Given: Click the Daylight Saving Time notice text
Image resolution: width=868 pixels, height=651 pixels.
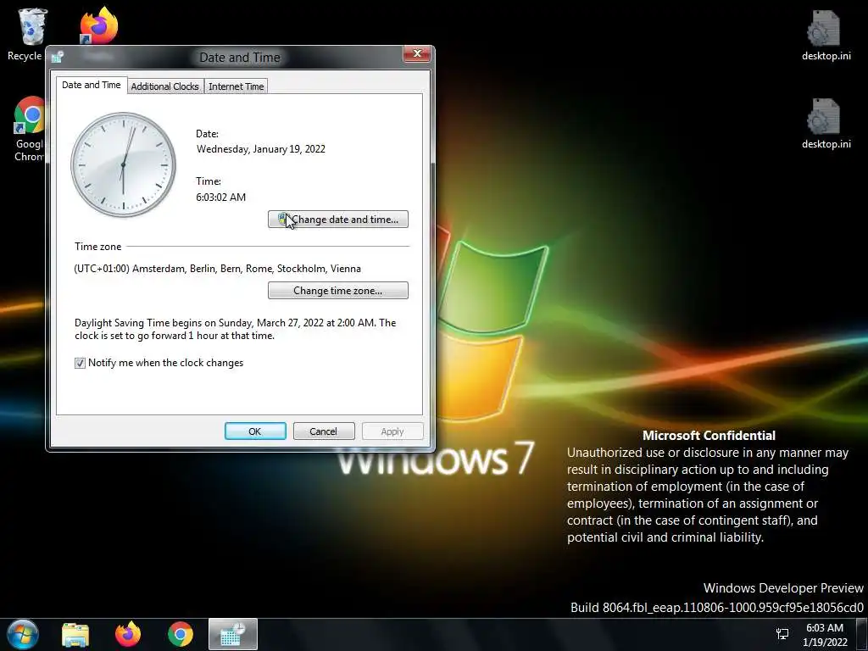Looking at the screenshot, I should (236, 329).
